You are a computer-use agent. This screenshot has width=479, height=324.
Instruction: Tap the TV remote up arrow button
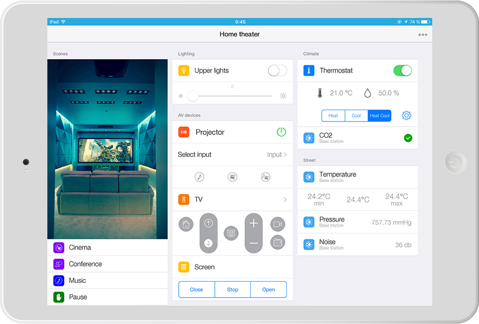(x=209, y=223)
